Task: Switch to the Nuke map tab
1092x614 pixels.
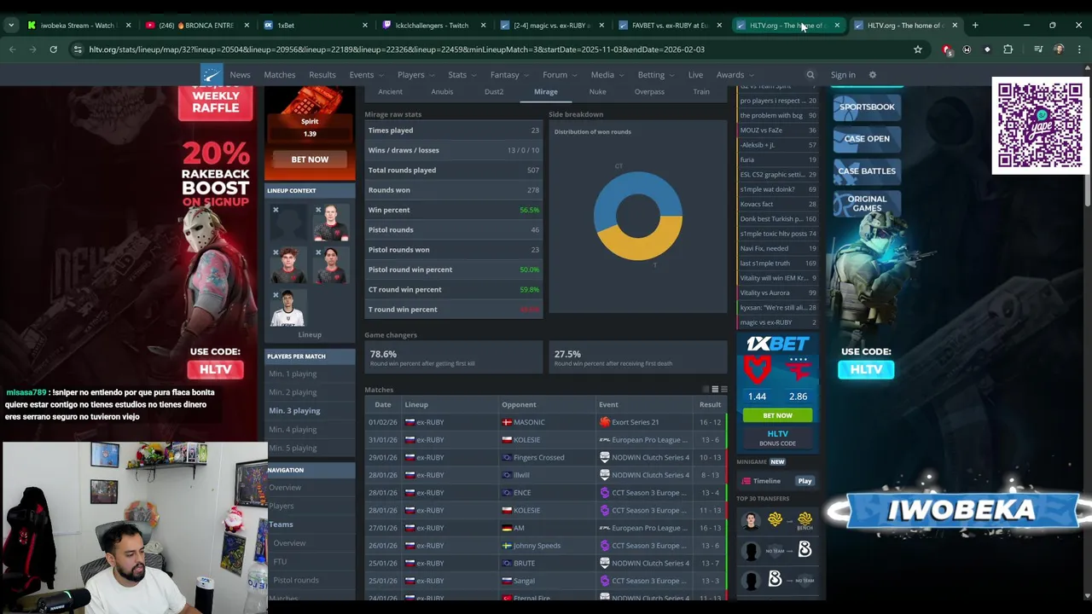Action: (597, 91)
